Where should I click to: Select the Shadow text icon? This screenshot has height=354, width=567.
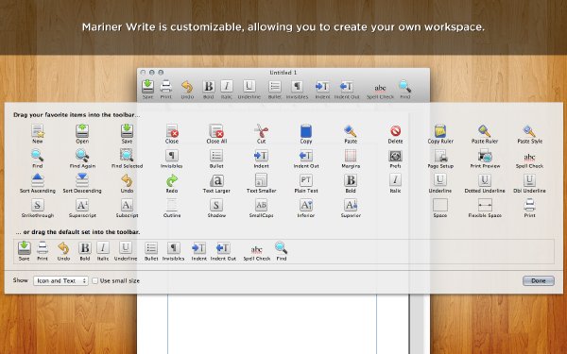(x=216, y=205)
